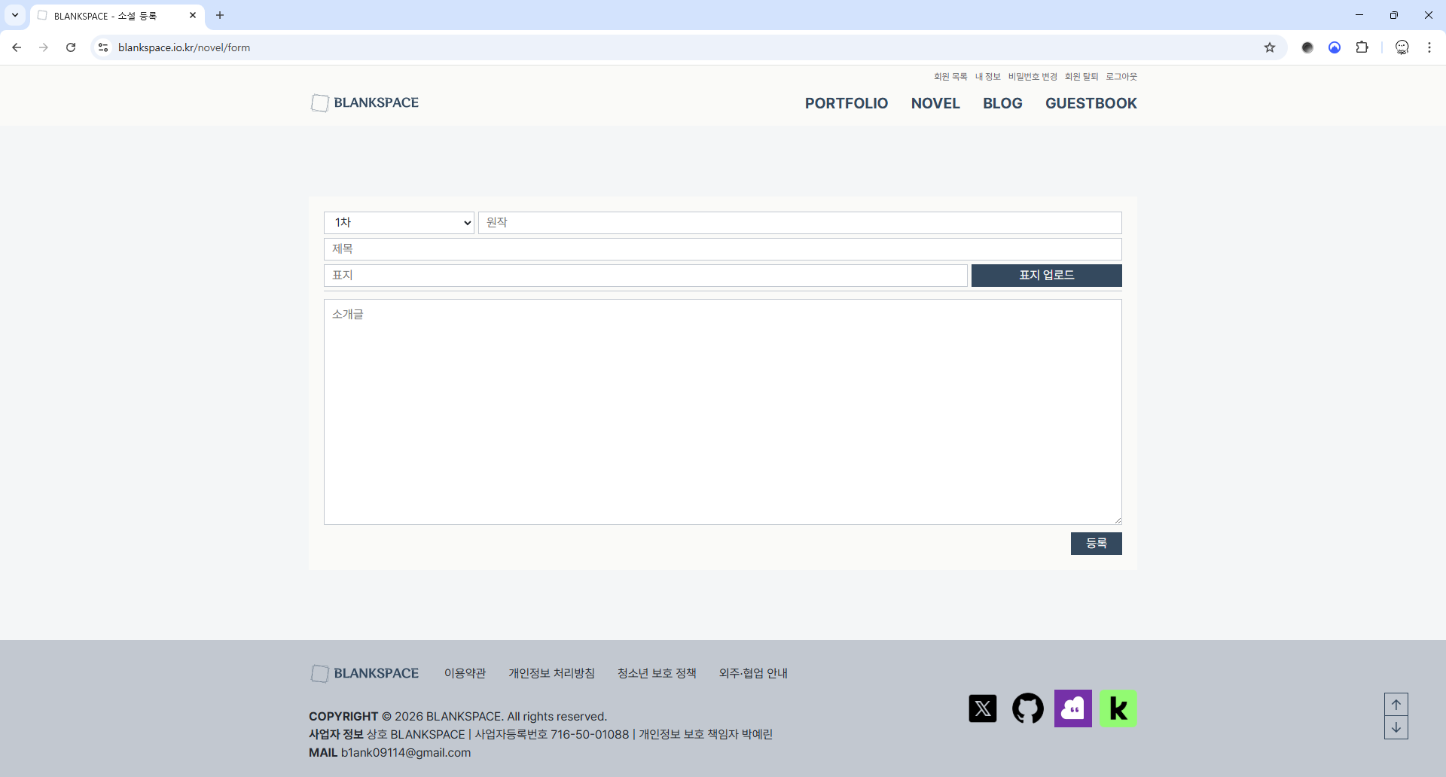Focus the 제목 input field
Viewport: 1446px width, 777px height.
(x=722, y=249)
